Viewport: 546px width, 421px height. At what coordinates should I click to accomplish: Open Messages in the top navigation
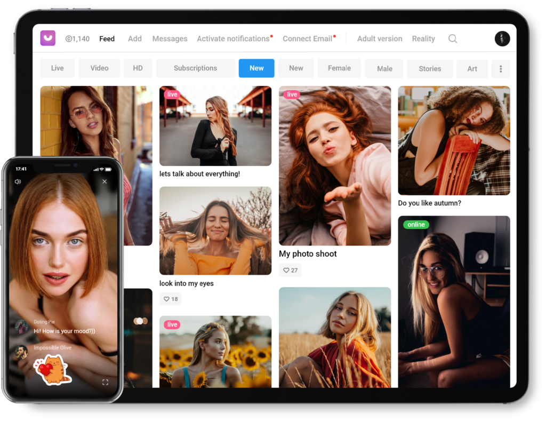coord(170,38)
